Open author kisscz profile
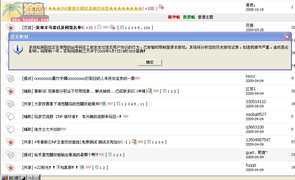This screenshot has width=295, height=180. (x=250, y=76)
